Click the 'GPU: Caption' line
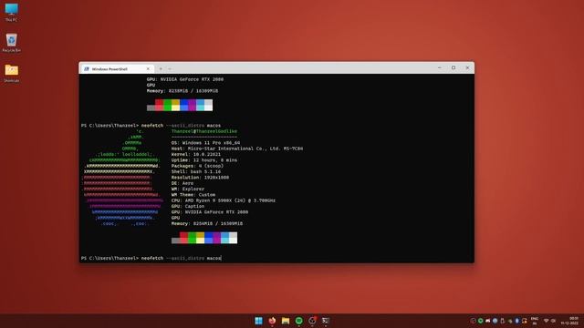The height and width of the screenshot is (328, 584). coord(188,206)
